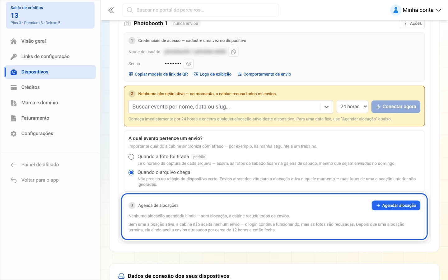Open the 24 horas duration dropdown
448x280 pixels.
[352, 106]
